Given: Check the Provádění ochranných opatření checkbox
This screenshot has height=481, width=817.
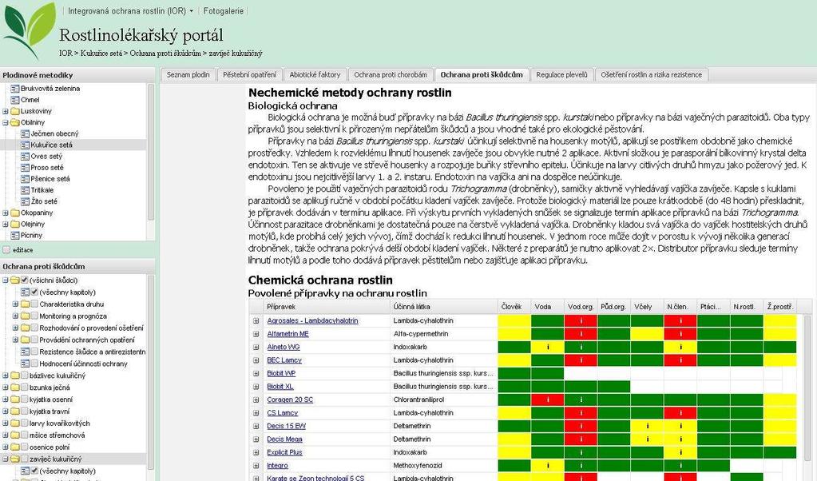Looking at the screenshot, I should [x=34, y=340].
